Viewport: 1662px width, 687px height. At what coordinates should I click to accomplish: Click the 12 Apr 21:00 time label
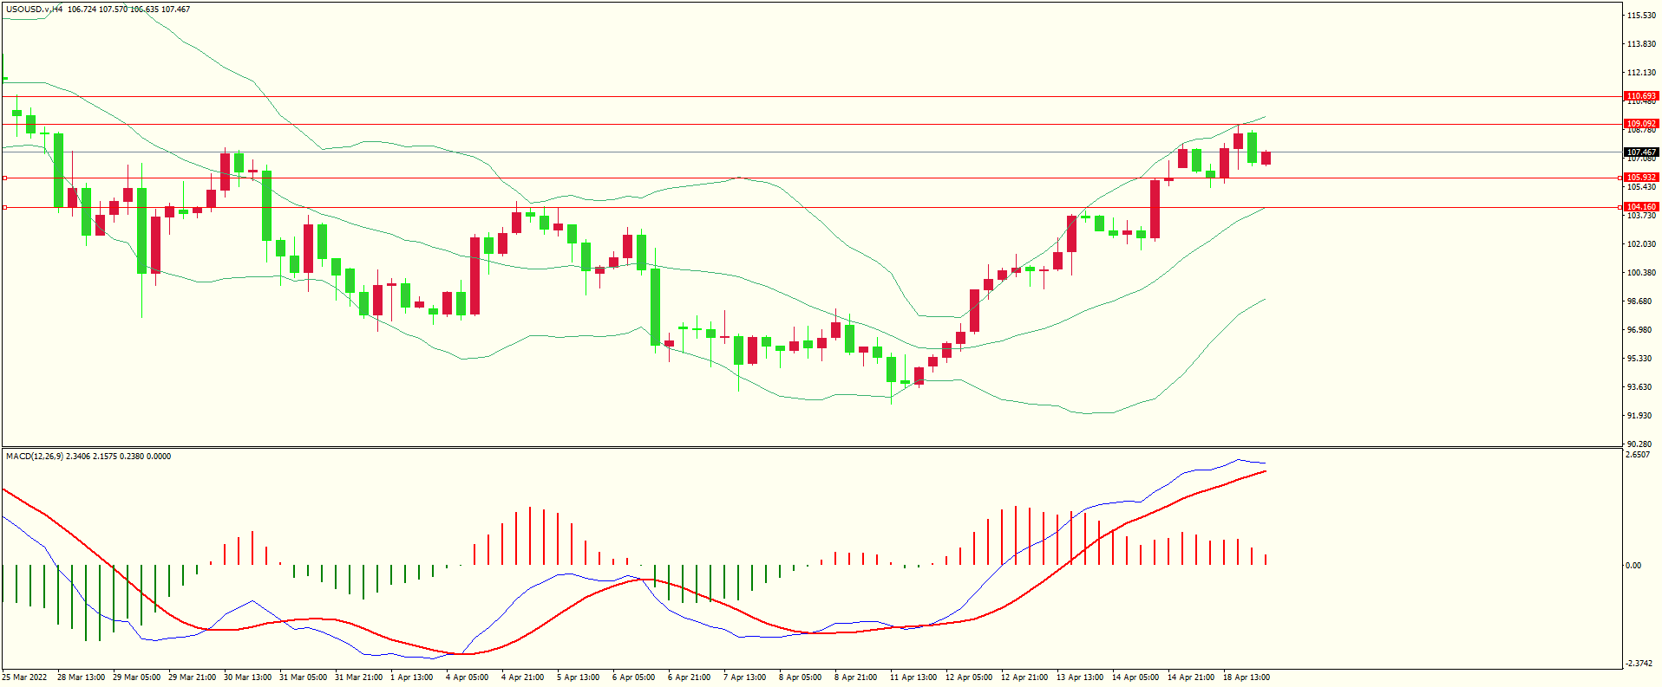(x=1024, y=677)
